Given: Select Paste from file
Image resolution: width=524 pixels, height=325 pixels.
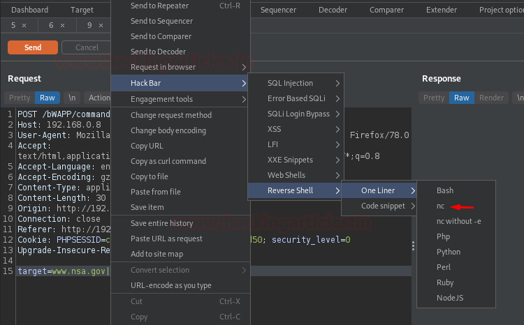Looking at the screenshot, I should click(x=180, y=192).
